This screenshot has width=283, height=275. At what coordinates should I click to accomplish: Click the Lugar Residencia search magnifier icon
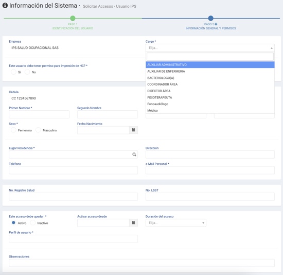click(x=134, y=154)
